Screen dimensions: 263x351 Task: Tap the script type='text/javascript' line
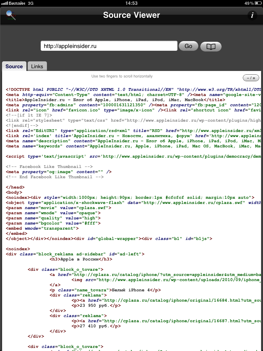click(x=133, y=156)
